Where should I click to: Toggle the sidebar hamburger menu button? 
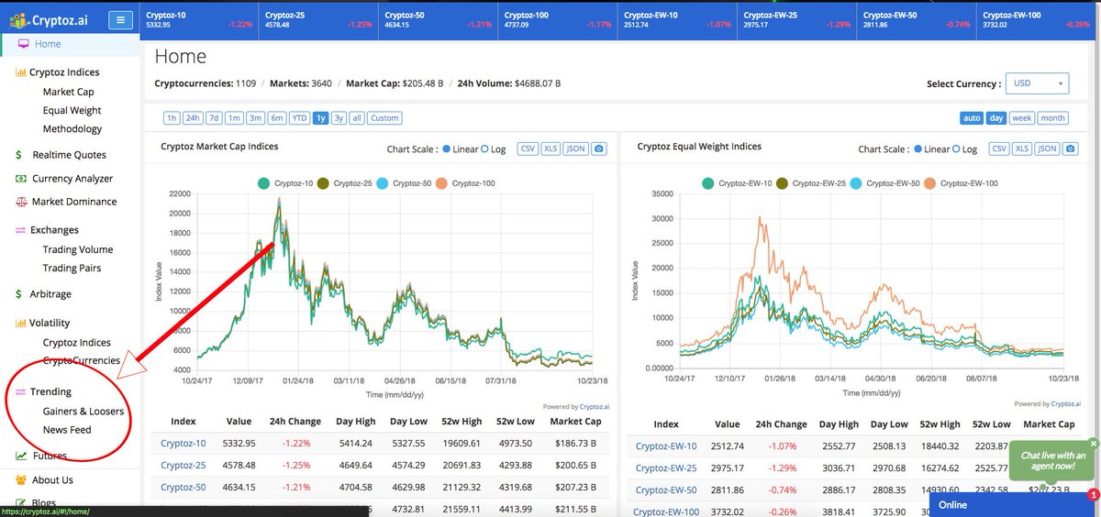(x=120, y=19)
